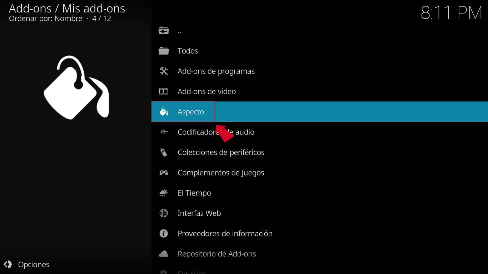Click the Add-ons de programas tools icon

tap(164, 71)
